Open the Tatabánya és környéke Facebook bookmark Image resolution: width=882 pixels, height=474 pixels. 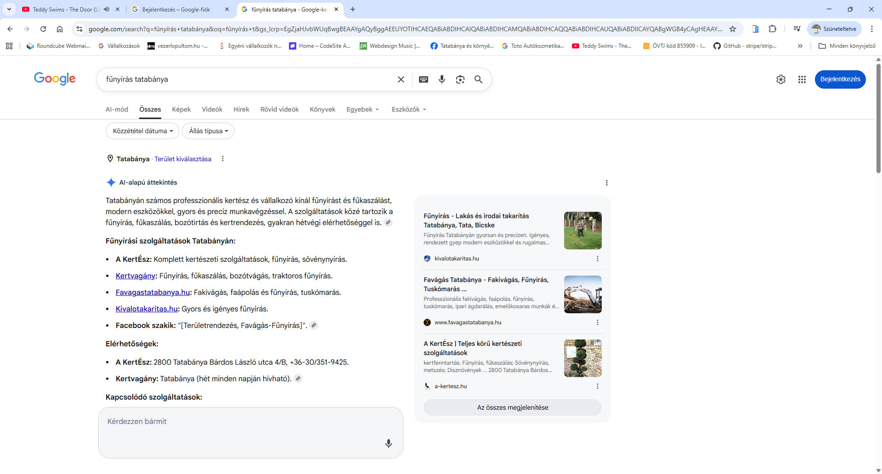[x=462, y=46]
